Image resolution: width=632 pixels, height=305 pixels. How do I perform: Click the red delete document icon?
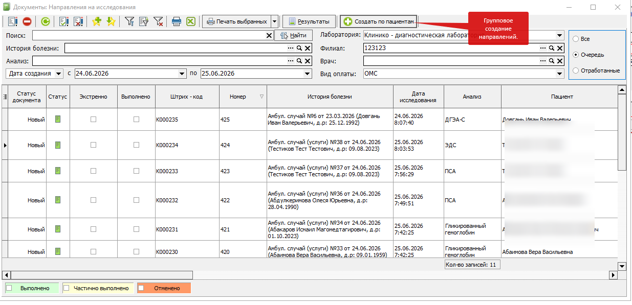tap(27, 21)
